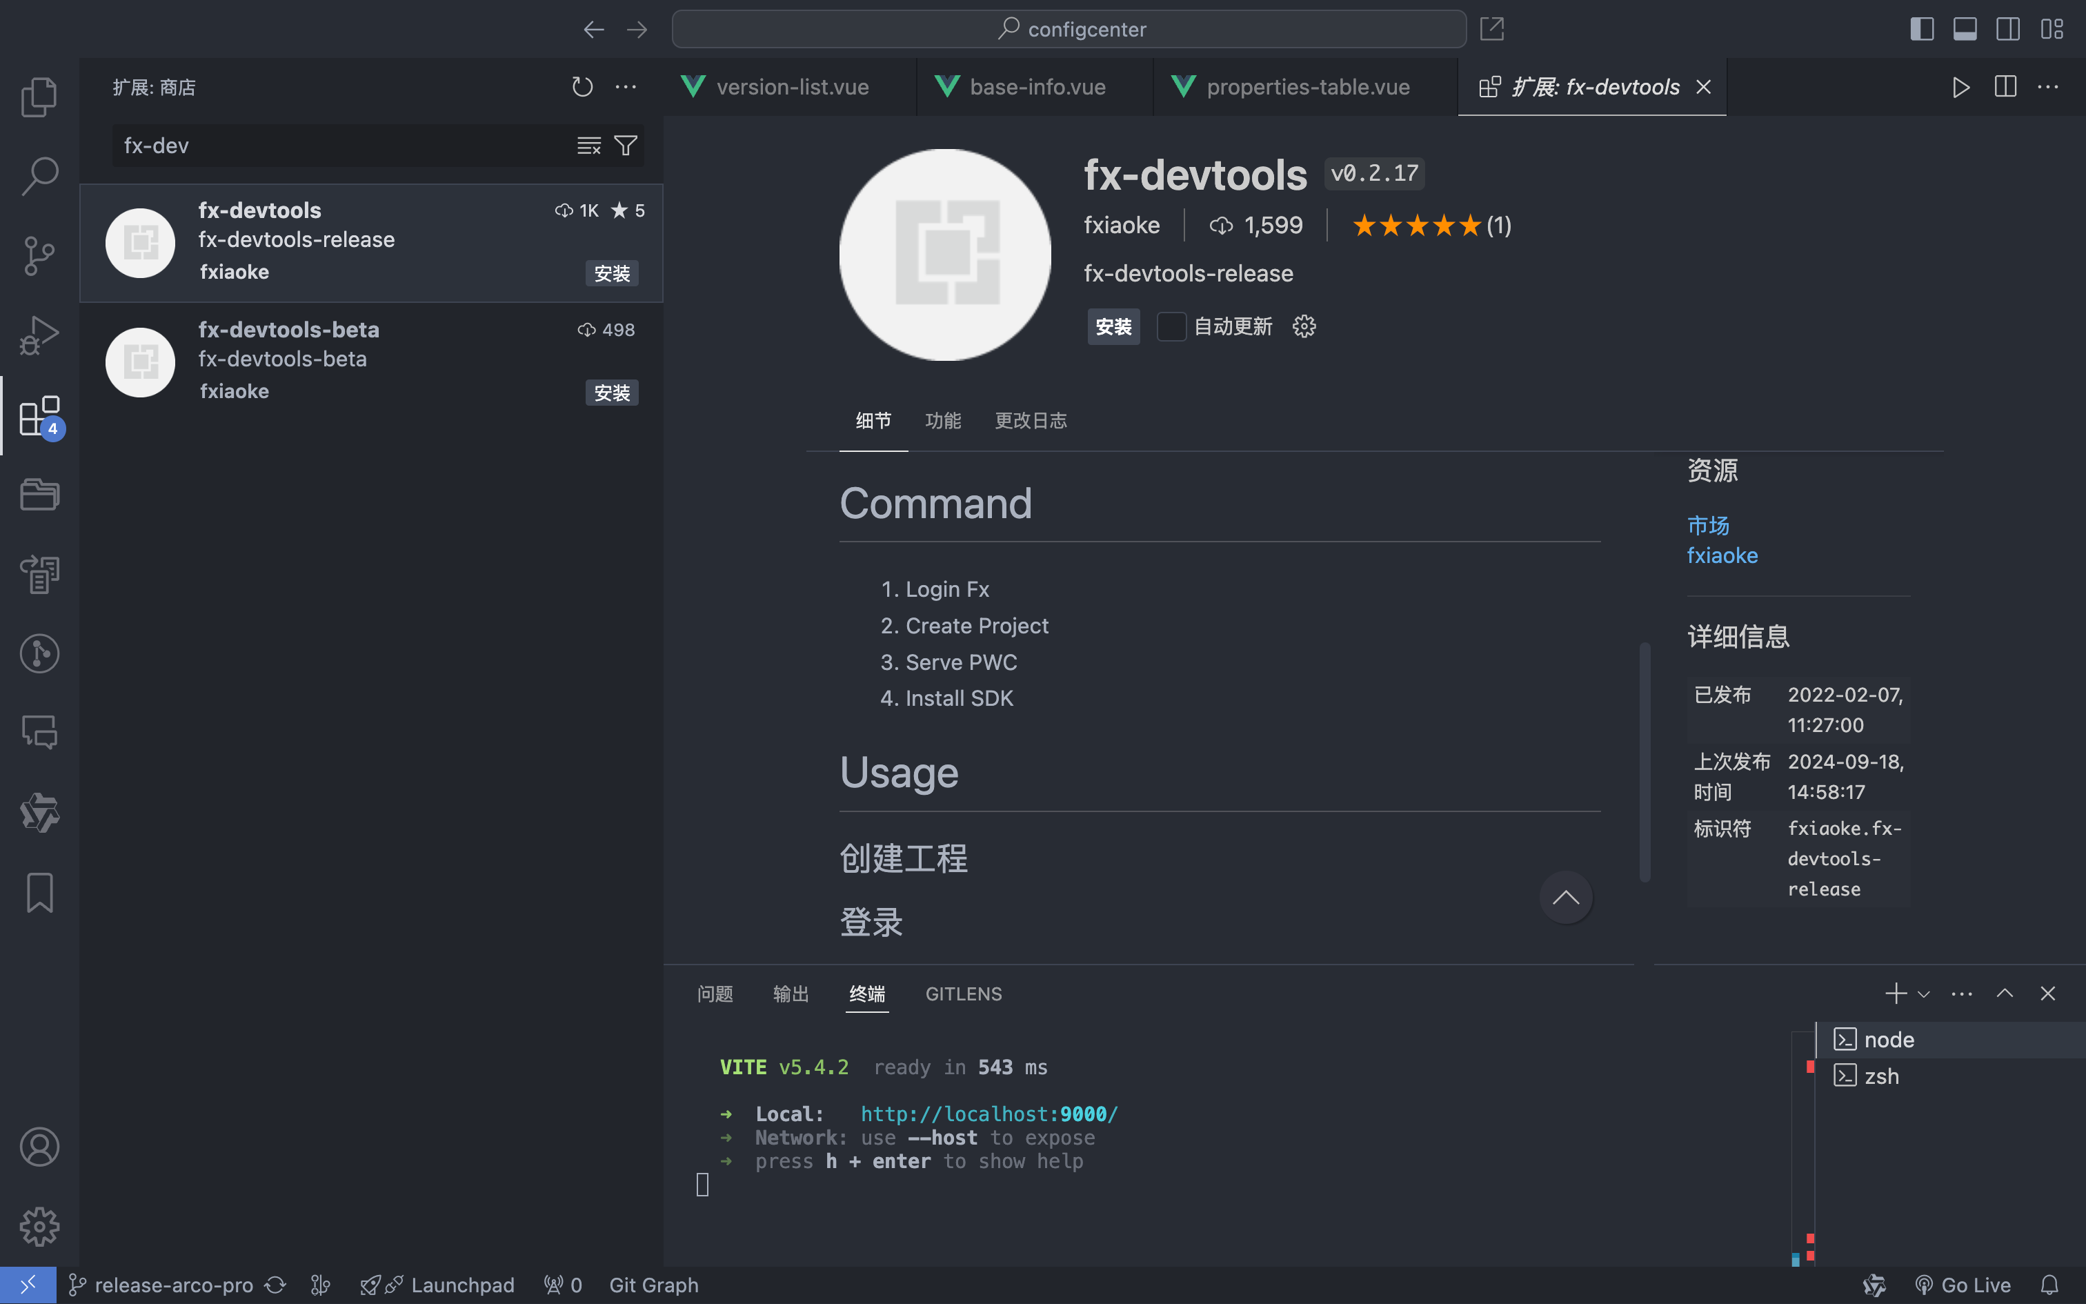Install fx-devtools-beta from the list

tap(612, 393)
